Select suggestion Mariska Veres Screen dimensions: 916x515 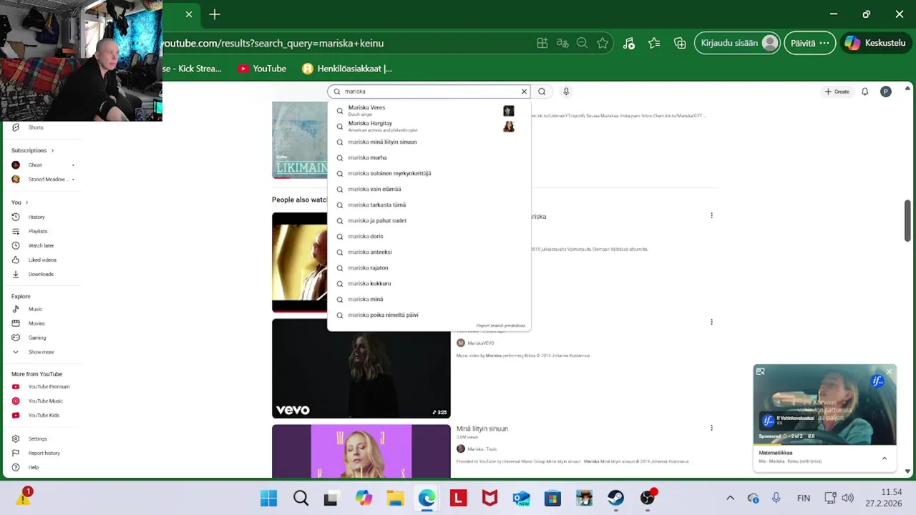[x=429, y=110]
